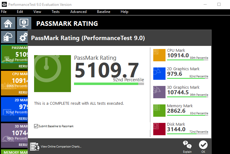Image resolution: width=230 pixels, height=154 pixels.
Task: Click the 3D Graphics Mark value 10744.5
Action: coord(178,92)
